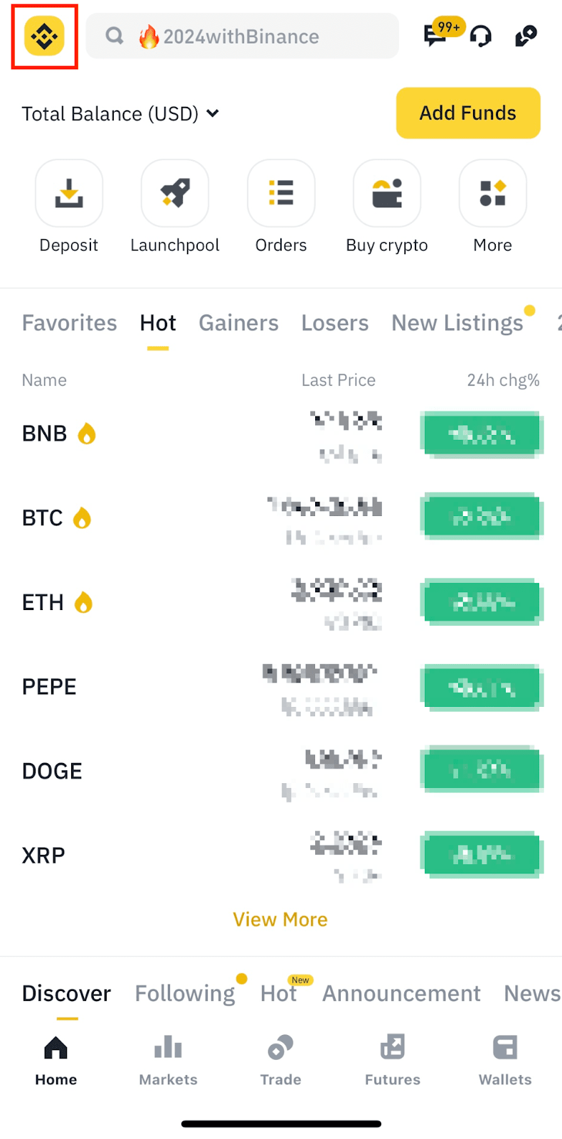Screen dimensions: 562x1139
Task: Go to Wallets in bottom navigation
Action: click(505, 1059)
